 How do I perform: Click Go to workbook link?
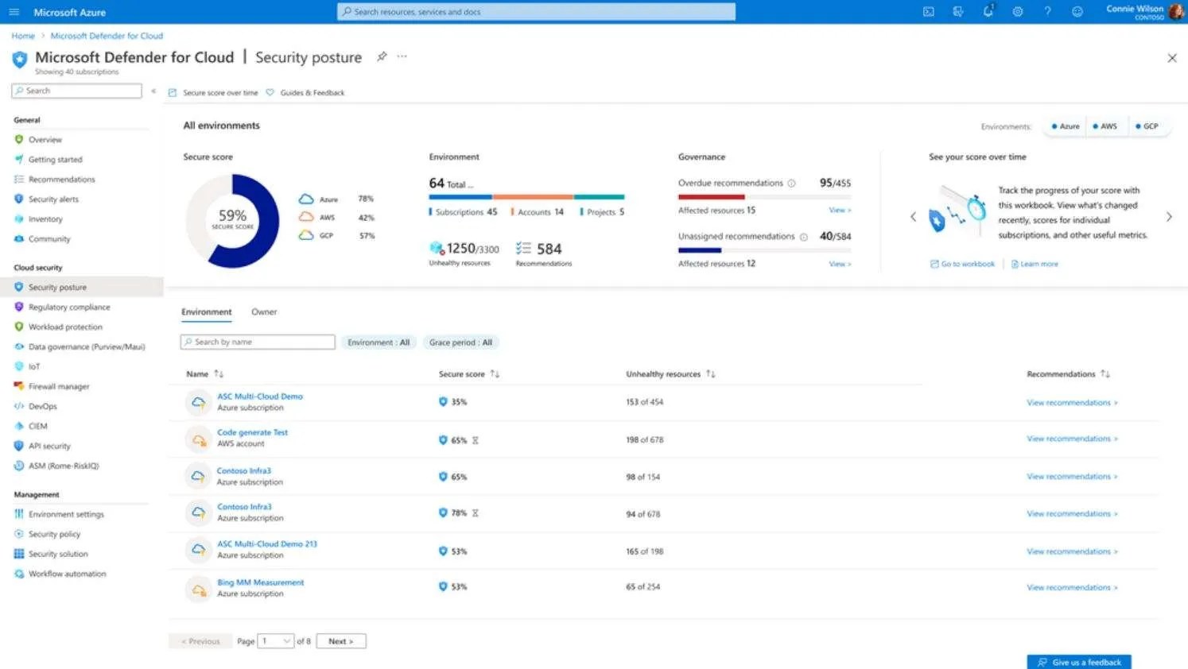tap(962, 265)
